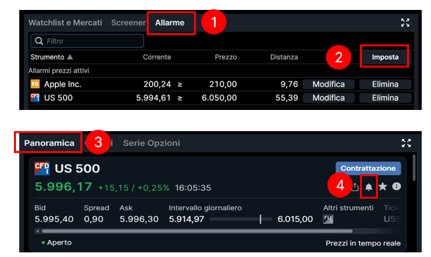This screenshot has height=257, width=431.
Task: Click the vertical scrollbar in overview panel
Action: point(414,168)
